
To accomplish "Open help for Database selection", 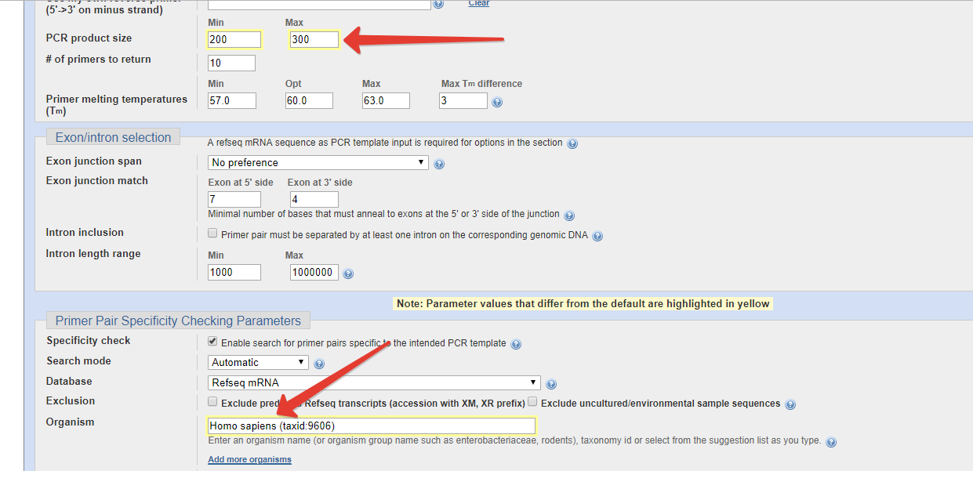I will (551, 384).
